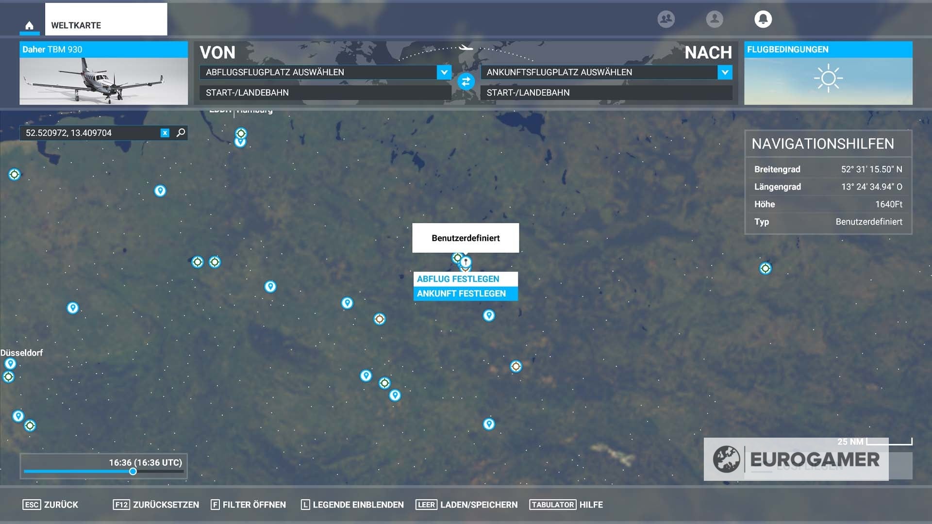Expand the Ankunftsflugplatz auswählen dropdown arrow

pos(725,72)
